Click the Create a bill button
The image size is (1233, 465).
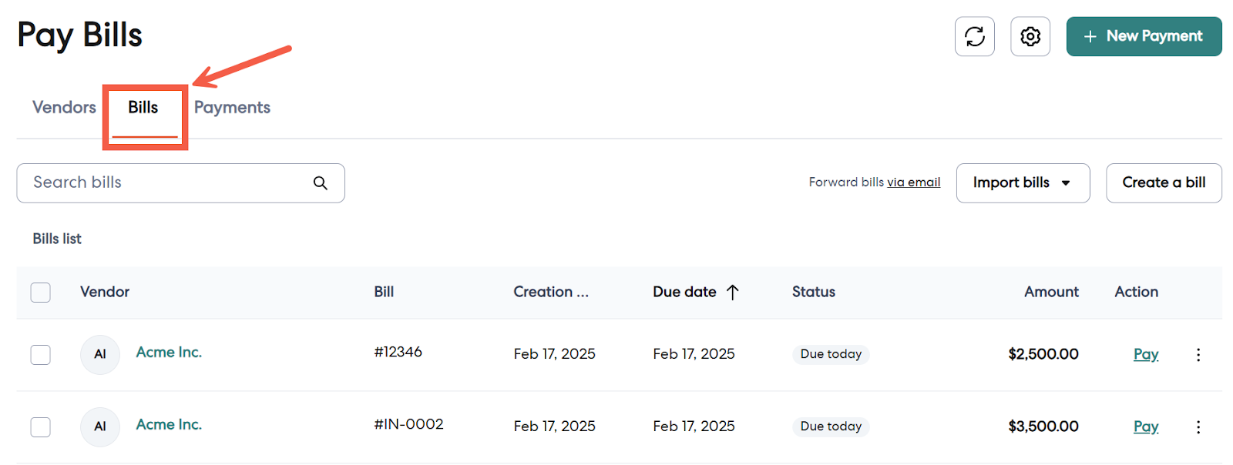pos(1163,183)
